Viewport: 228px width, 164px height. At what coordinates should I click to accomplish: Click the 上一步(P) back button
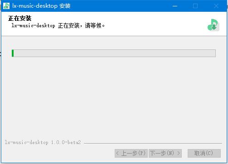131,153
